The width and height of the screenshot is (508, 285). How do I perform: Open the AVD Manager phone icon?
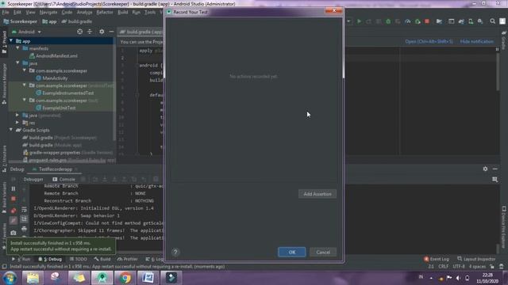coord(471,21)
